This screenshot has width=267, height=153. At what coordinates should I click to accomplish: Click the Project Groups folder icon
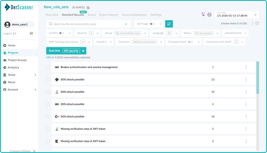tap(5, 60)
